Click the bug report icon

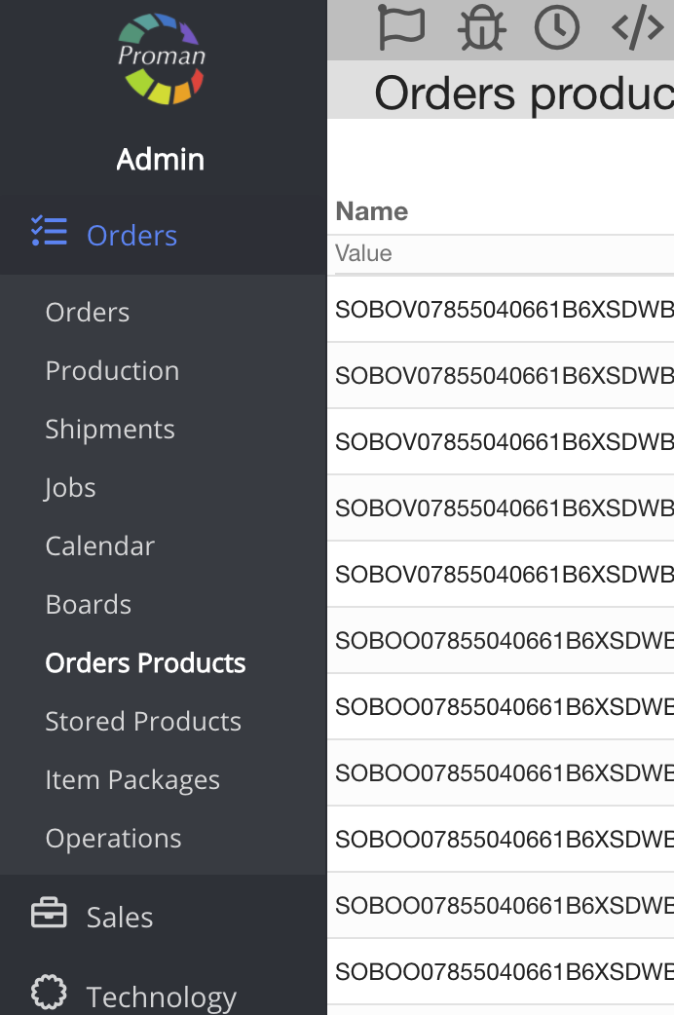click(x=480, y=27)
